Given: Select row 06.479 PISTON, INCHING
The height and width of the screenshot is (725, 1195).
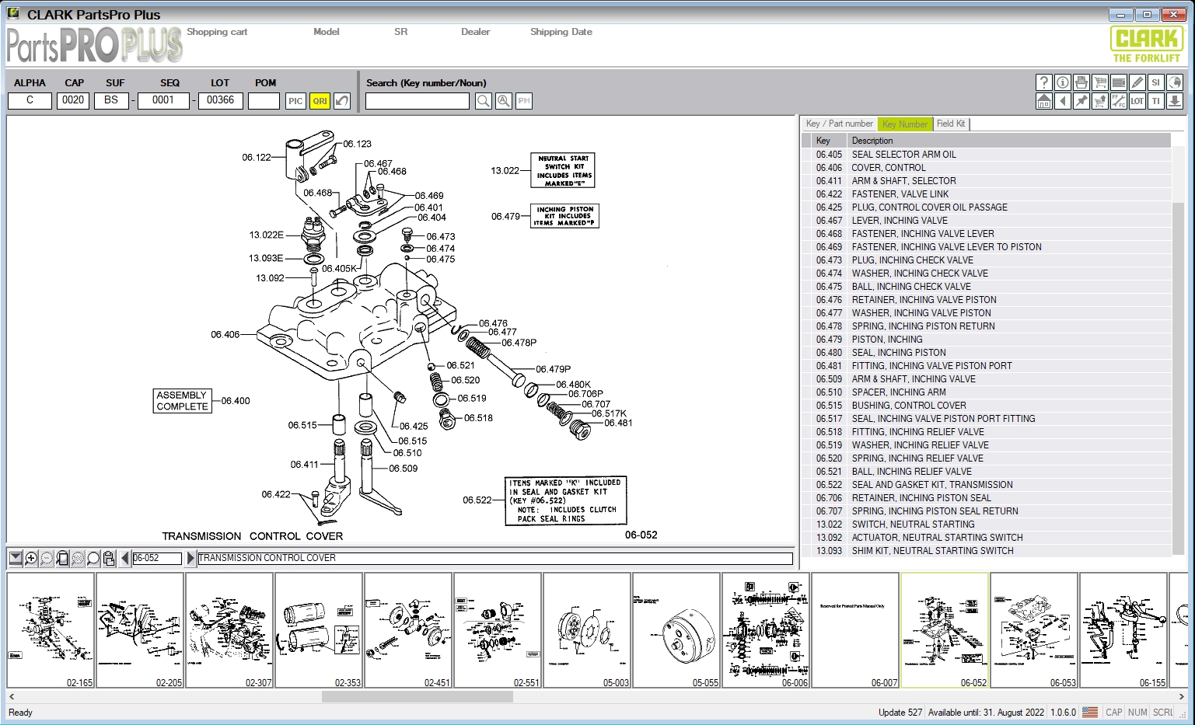Looking at the screenshot, I should [x=986, y=340].
